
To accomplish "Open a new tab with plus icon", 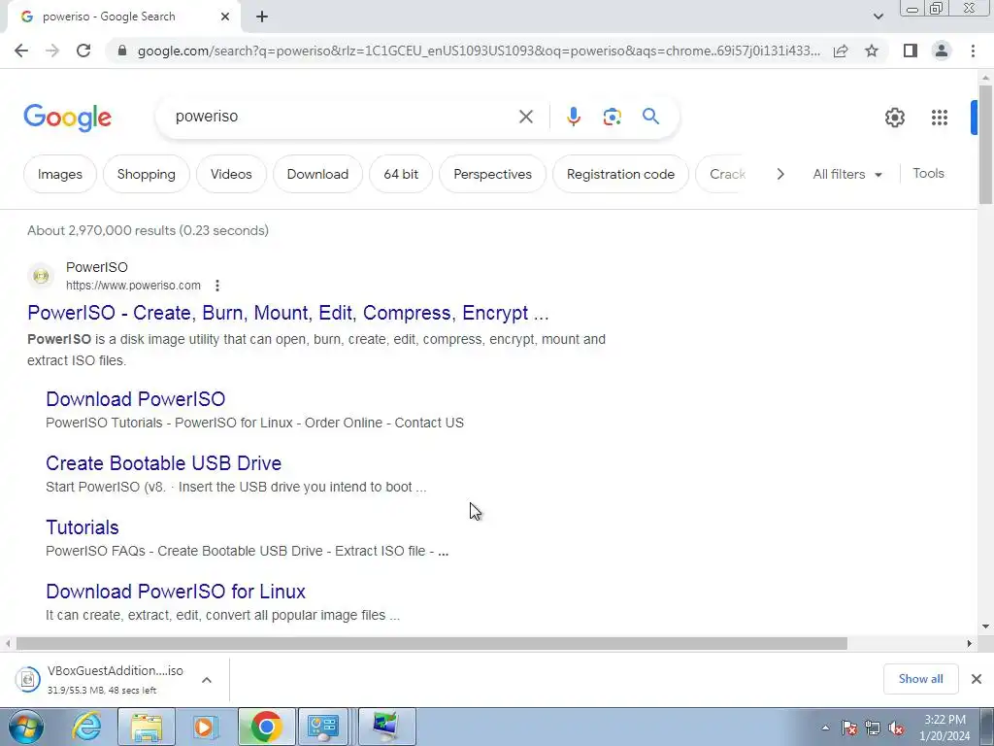I will tap(262, 17).
